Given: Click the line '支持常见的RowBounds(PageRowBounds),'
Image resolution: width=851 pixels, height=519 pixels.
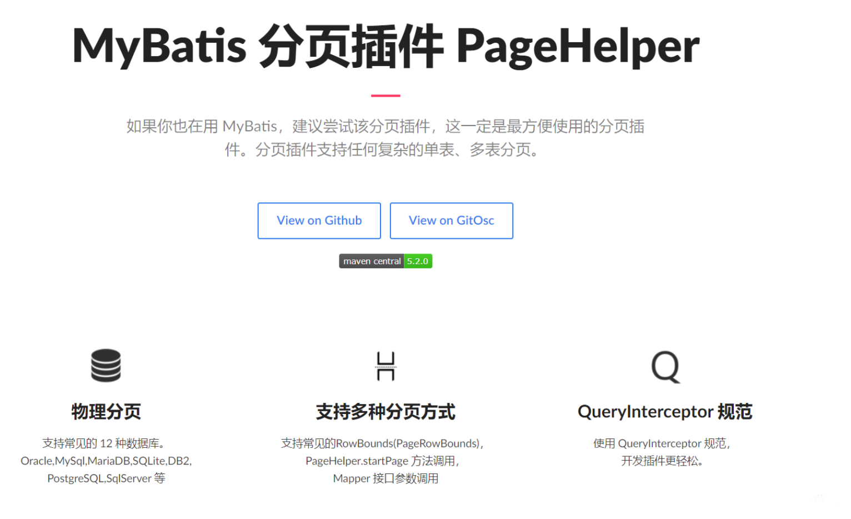Looking at the screenshot, I should coord(382,443).
